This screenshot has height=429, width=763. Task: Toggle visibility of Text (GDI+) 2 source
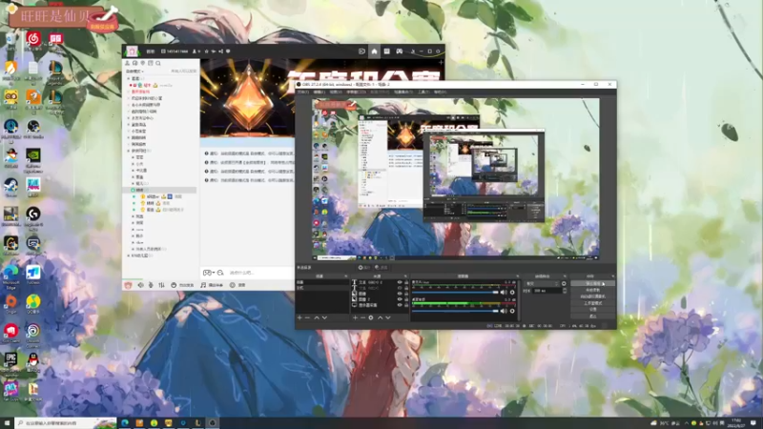(x=400, y=282)
